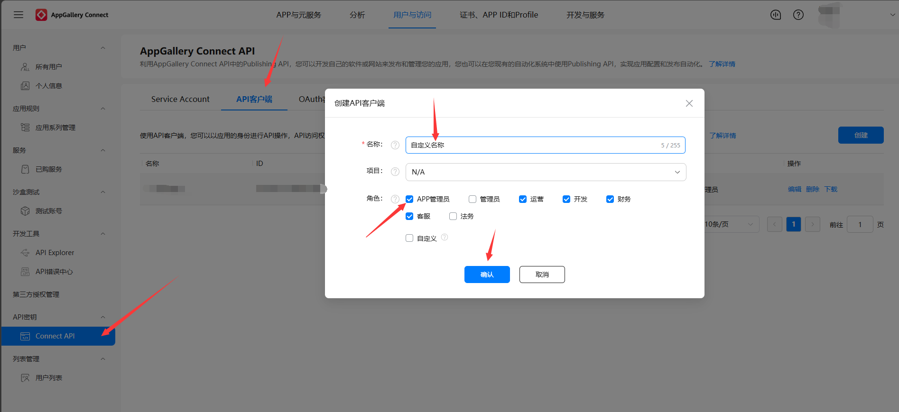
Task: Click the 删除 link in table row
Action: coord(813,189)
